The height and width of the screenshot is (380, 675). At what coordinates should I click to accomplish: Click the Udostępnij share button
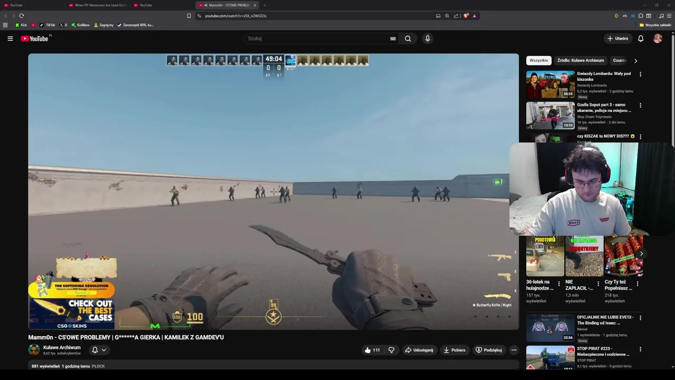coord(419,350)
